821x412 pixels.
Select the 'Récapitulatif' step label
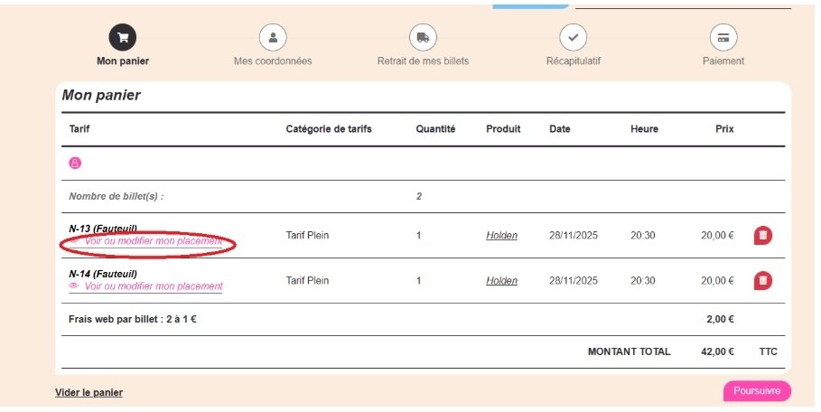coord(573,61)
